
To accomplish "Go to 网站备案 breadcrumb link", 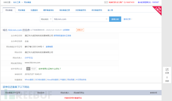I will point(27,2).
